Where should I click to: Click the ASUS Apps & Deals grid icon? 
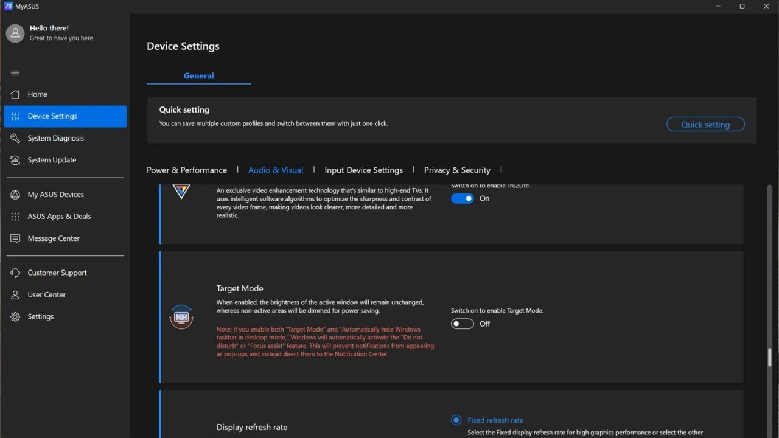[15, 217]
